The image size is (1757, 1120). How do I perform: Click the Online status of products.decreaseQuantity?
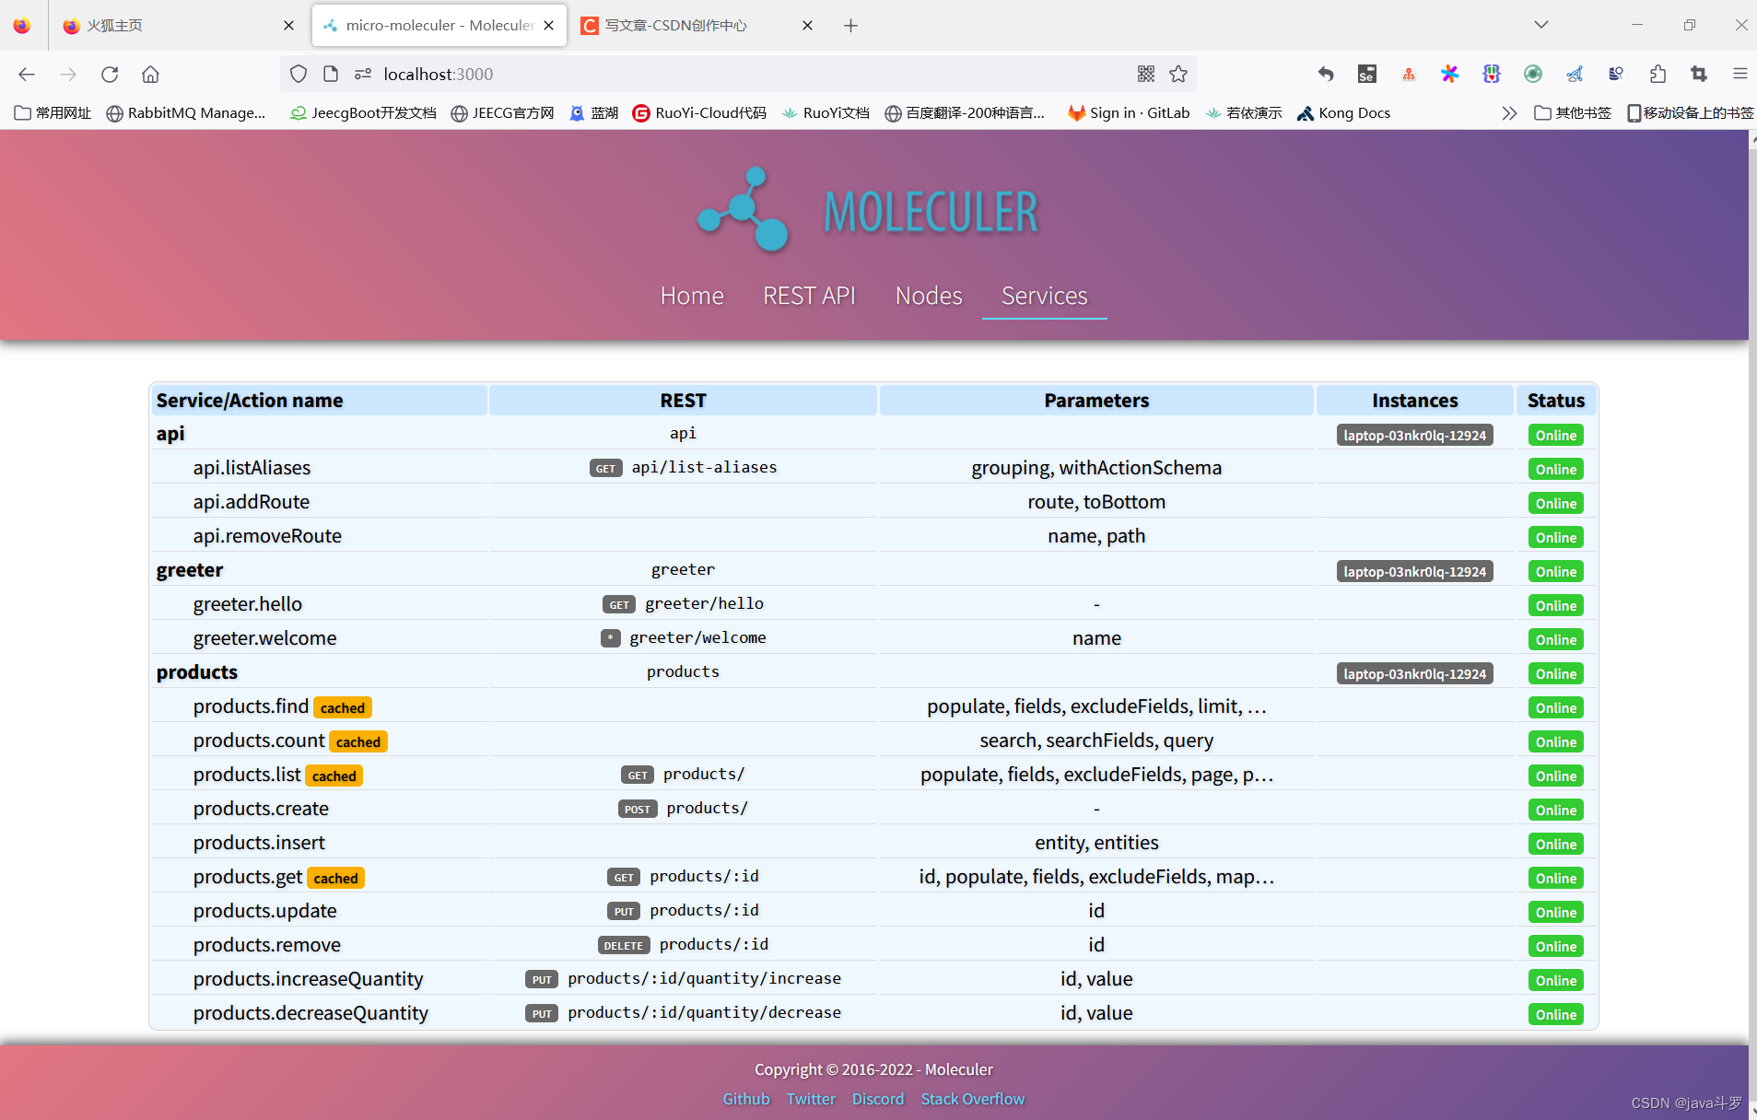tap(1556, 1014)
